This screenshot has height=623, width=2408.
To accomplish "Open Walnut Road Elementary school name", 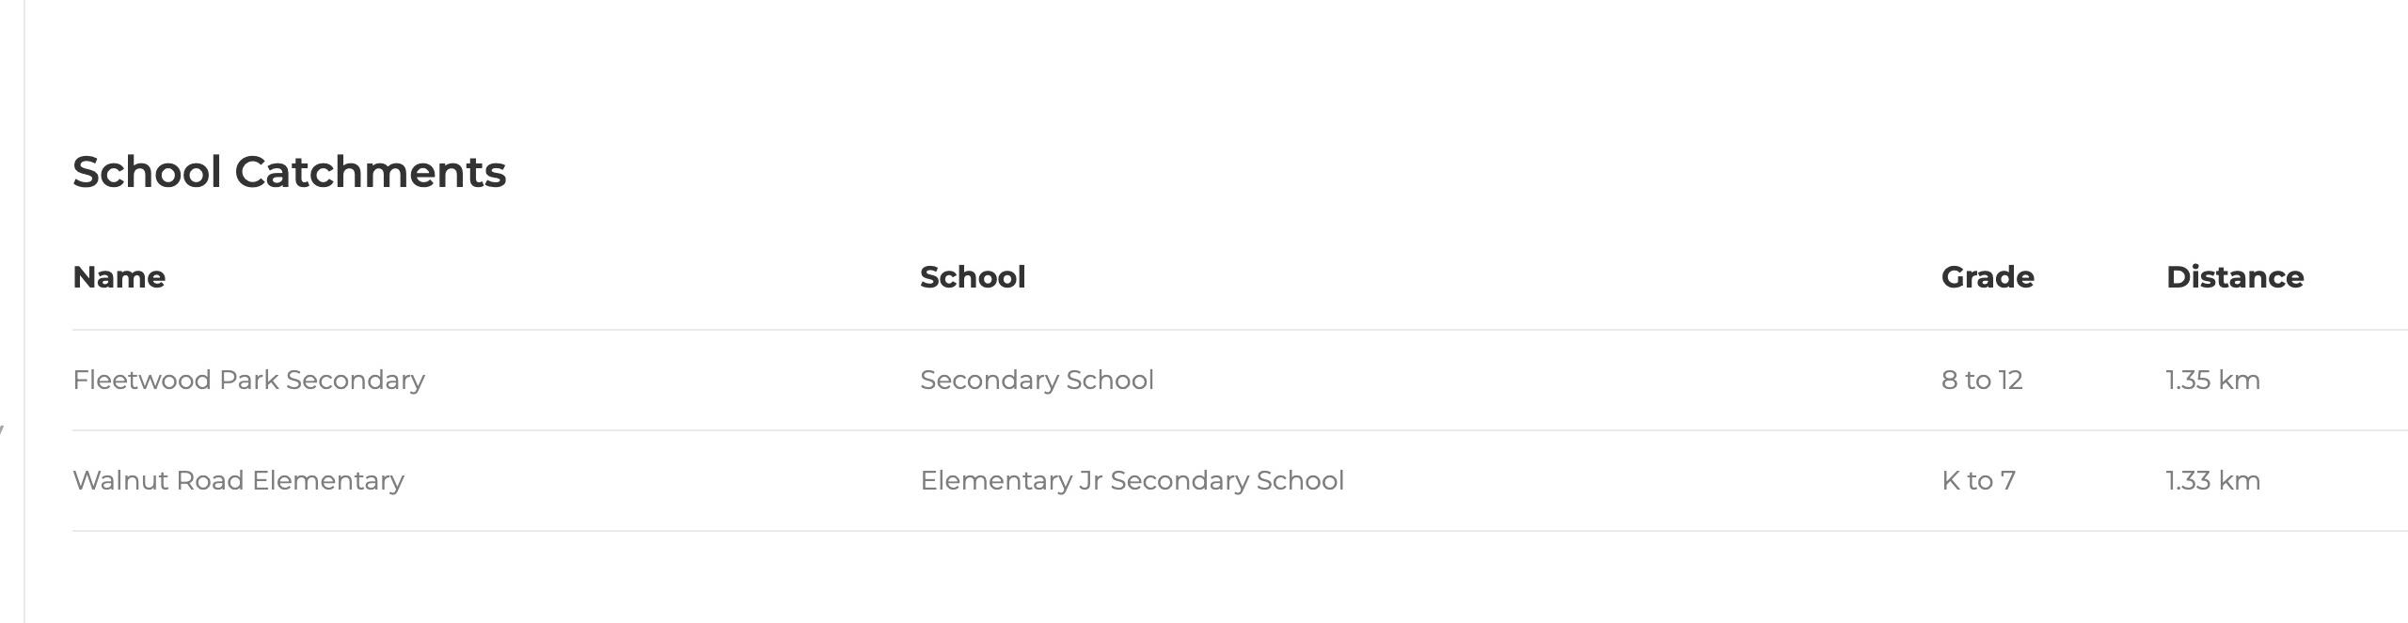I will (x=238, y=480).
